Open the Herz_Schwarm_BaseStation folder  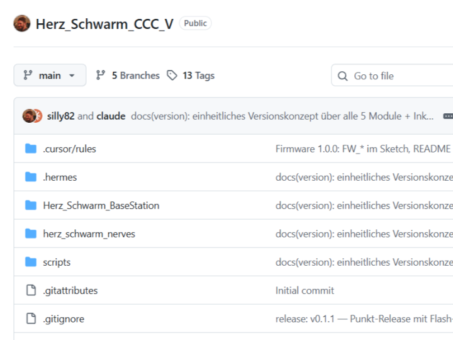pos(101,205)
